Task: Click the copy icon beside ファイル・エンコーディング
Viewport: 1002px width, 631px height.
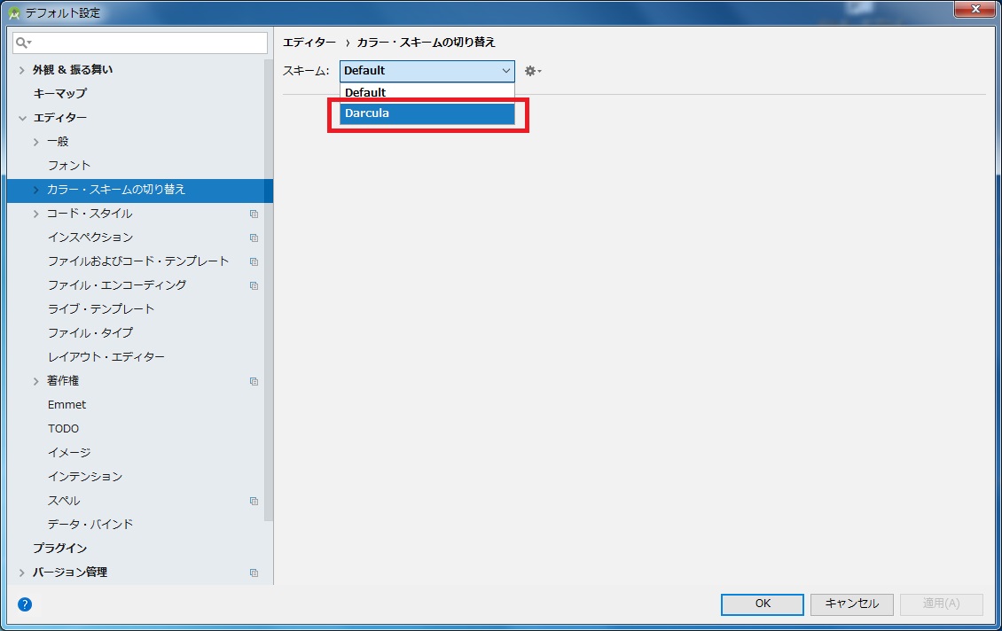Action: 254,285
